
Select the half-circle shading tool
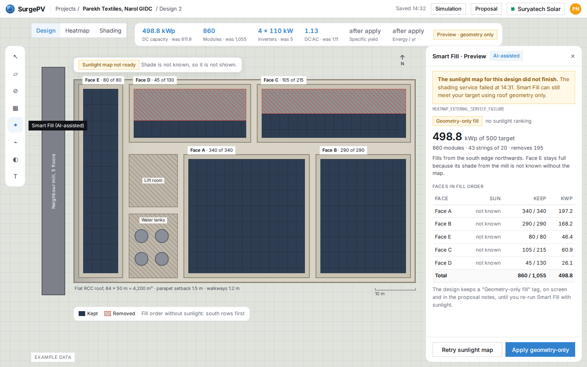(15, 159)
